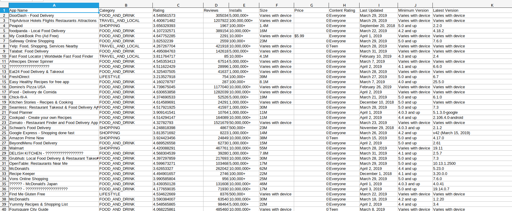Click the column G header
Image resolution: width=512 pixels, height=211 pixels.
click(311, 5)
